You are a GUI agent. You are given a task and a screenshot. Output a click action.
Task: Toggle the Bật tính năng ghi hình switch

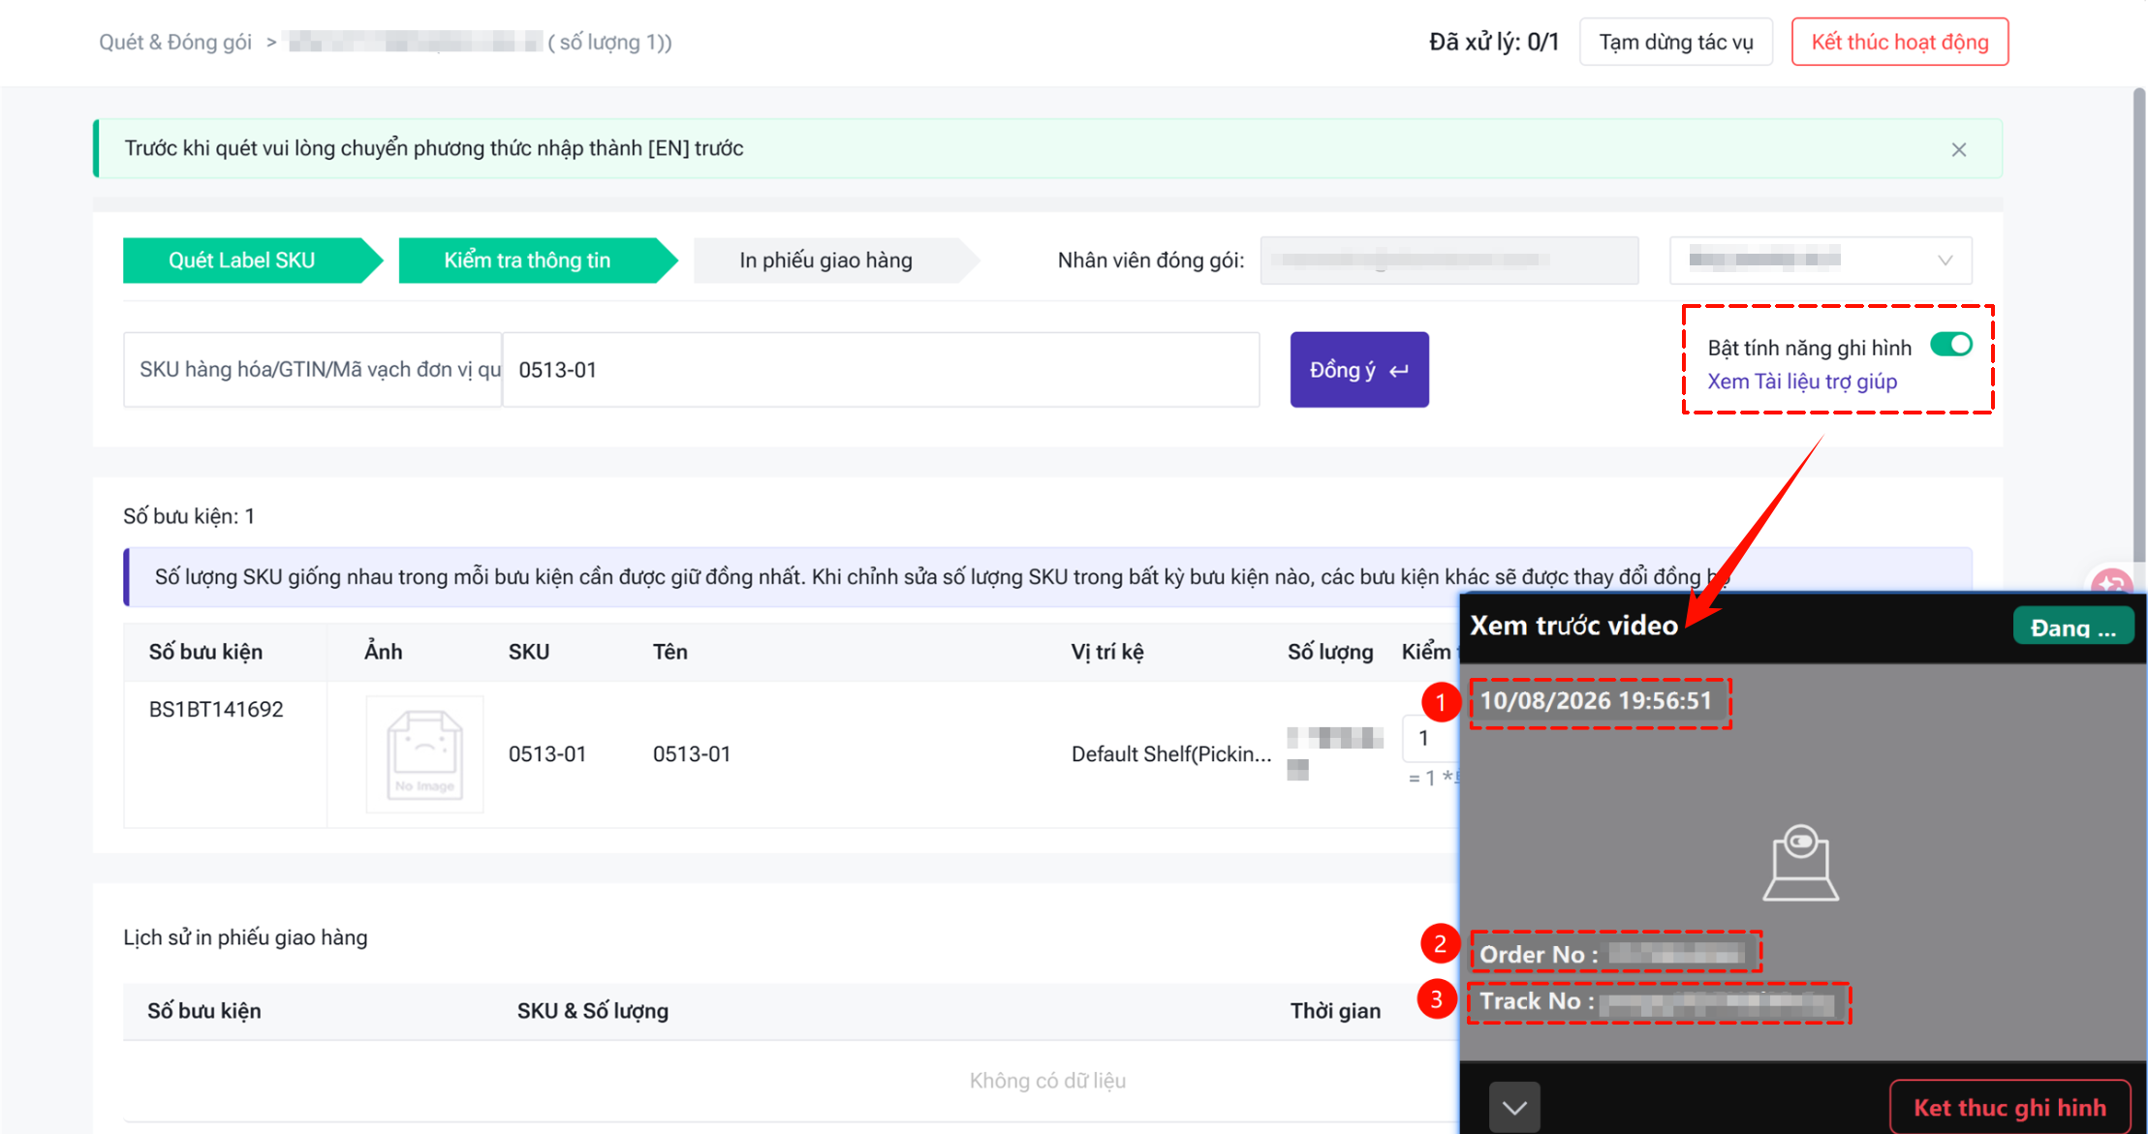pos(1950,345)
